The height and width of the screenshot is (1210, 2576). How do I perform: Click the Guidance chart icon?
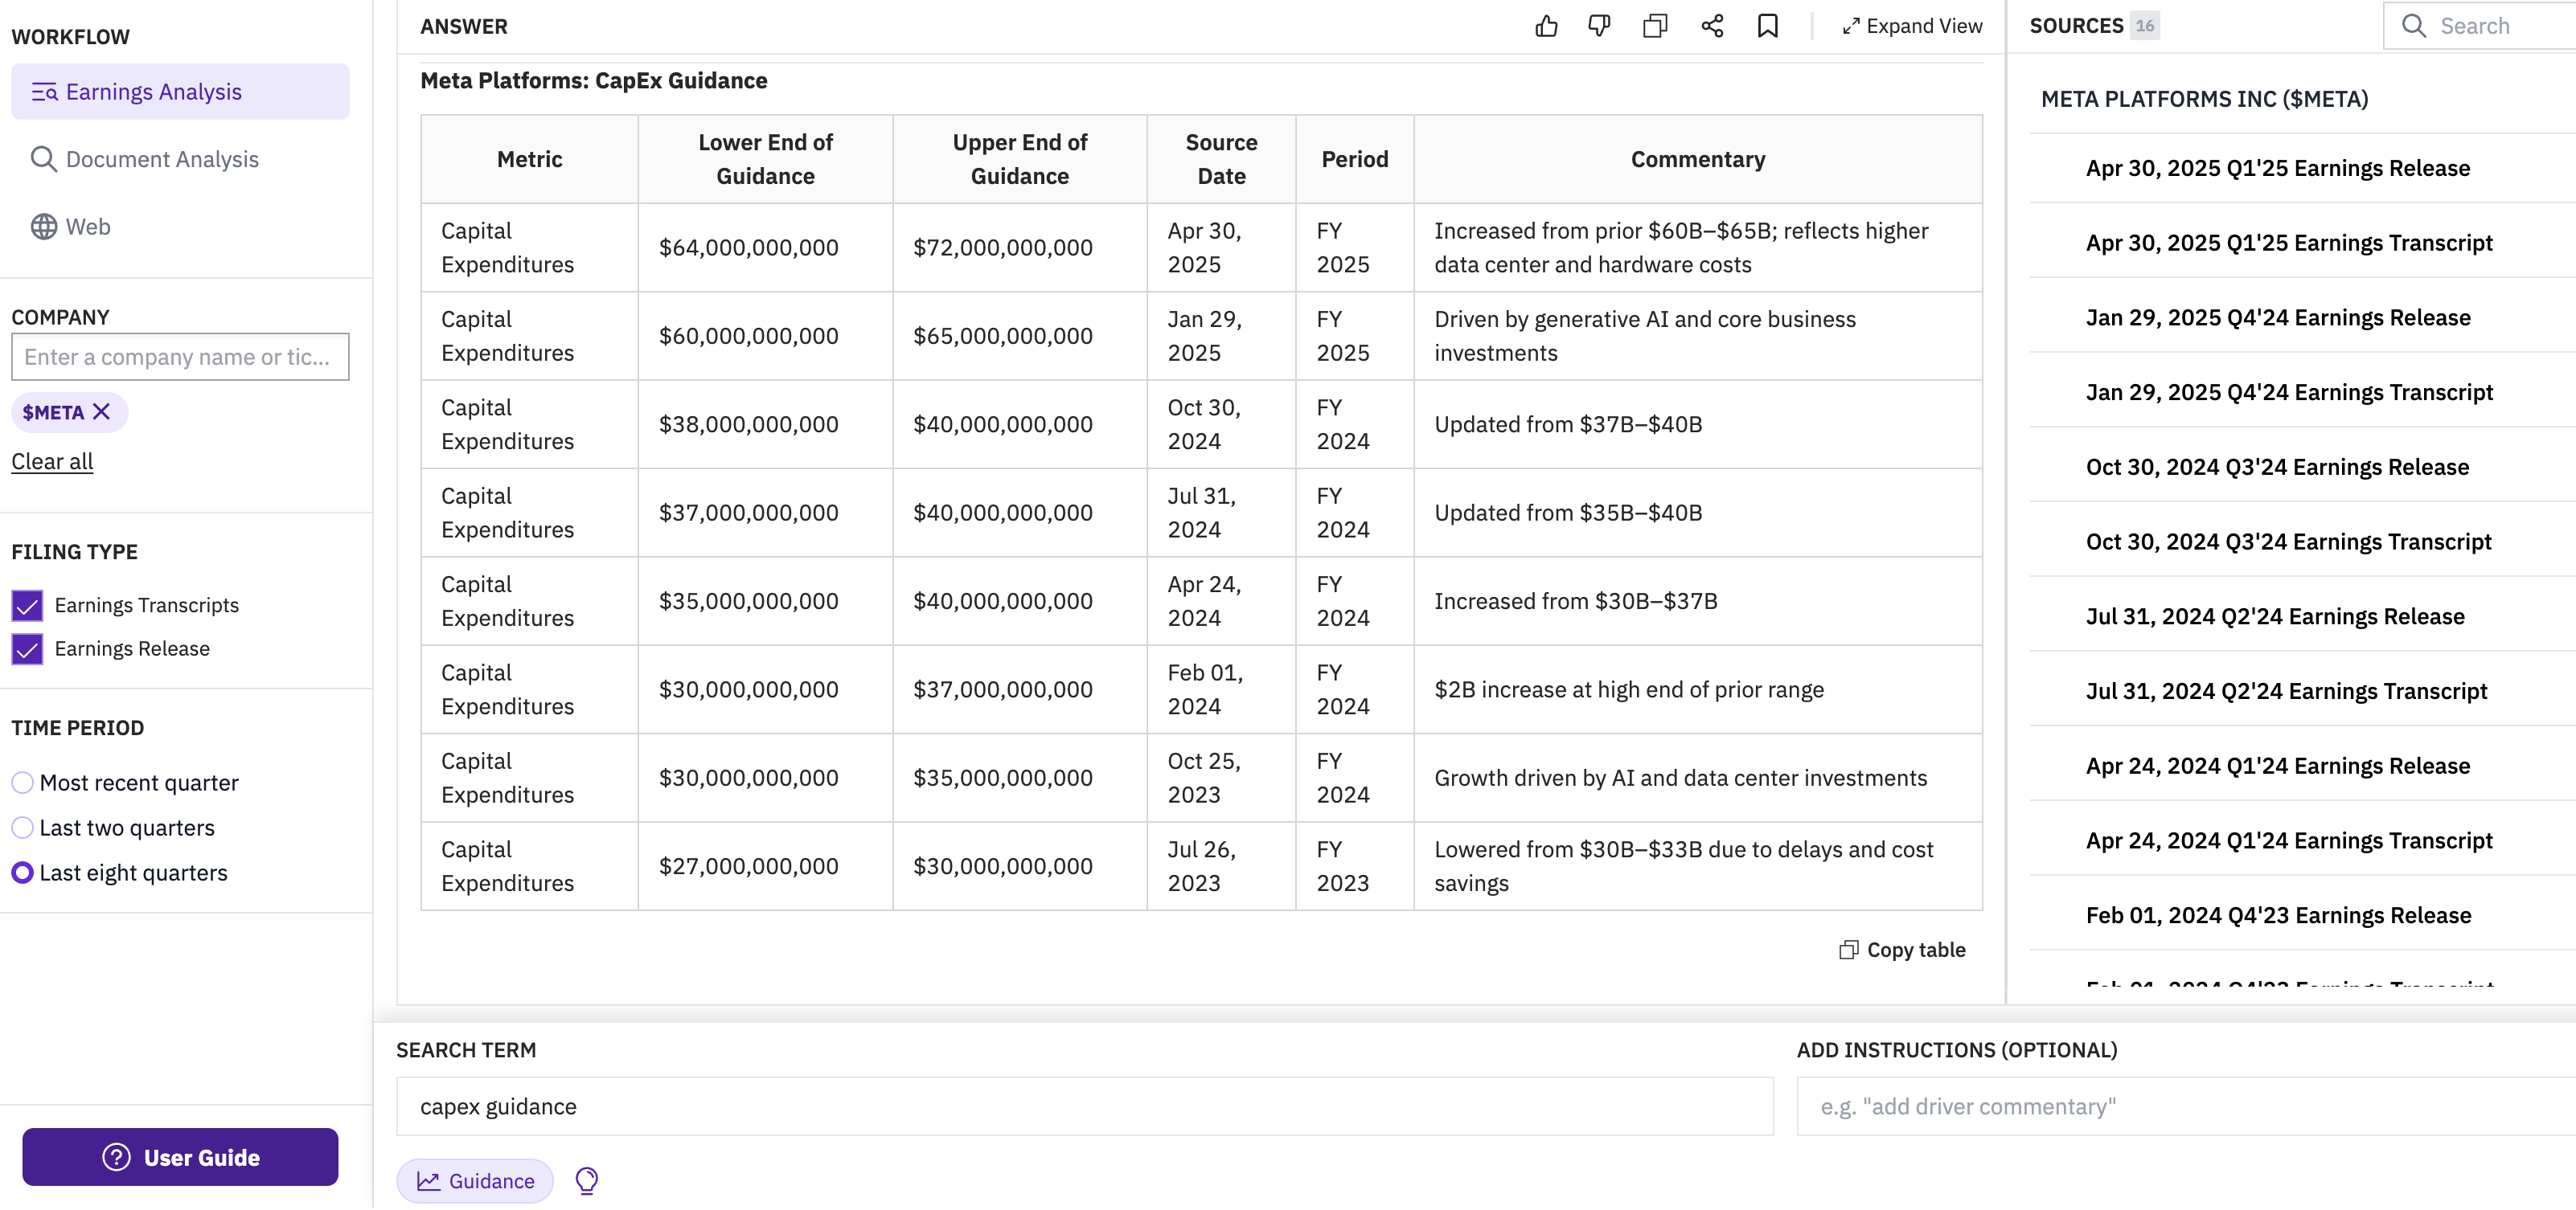click(429, 1181)
